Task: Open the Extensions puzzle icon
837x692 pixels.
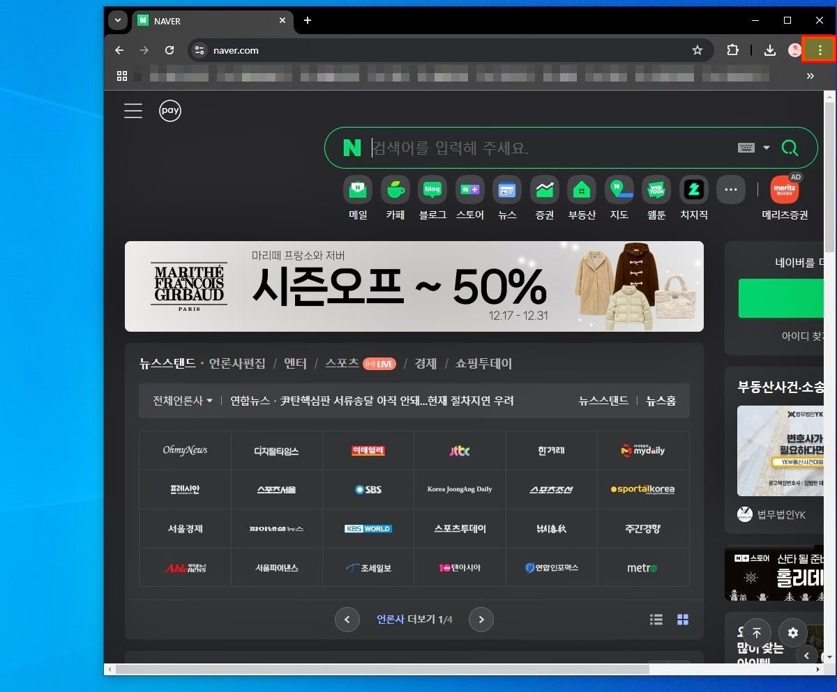Action: [x=732, y=50]
